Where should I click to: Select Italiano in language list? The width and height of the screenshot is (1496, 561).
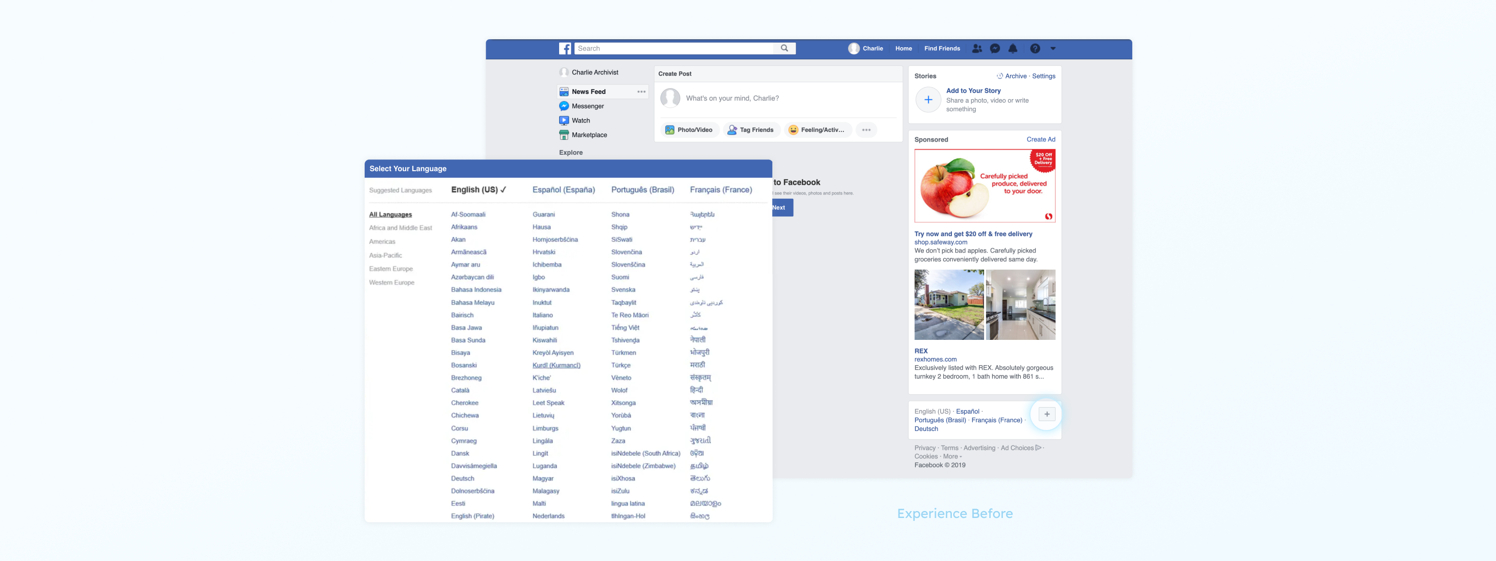[x=542, y=316]
